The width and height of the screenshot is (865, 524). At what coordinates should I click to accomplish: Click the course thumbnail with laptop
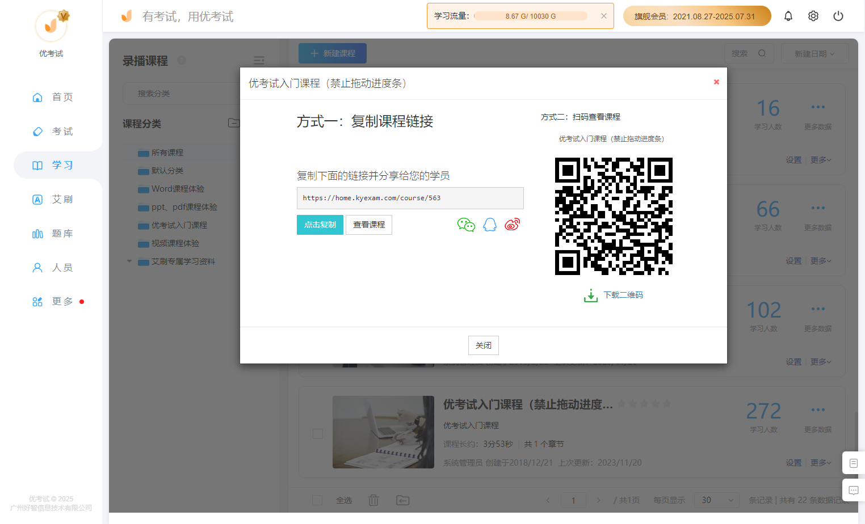(383, 432)
